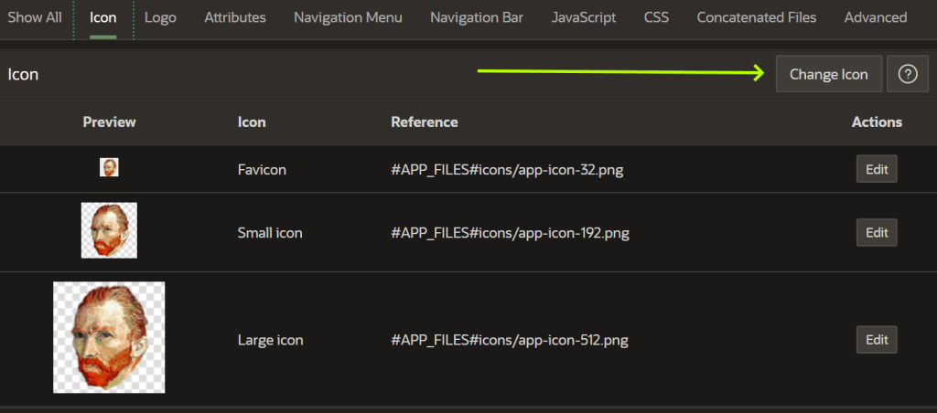Switch to the Show All tab
The image size is (937, 413).
(35, 17)
